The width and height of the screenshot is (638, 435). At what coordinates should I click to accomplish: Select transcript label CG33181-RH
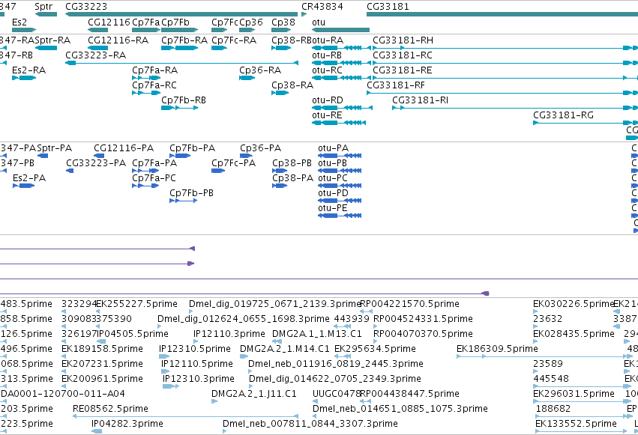click(403, 40)
